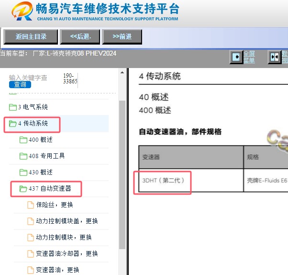Click the open folder icon beside 4 传动系统
This screenshot has height=275, width=288.
click(12, 124)
